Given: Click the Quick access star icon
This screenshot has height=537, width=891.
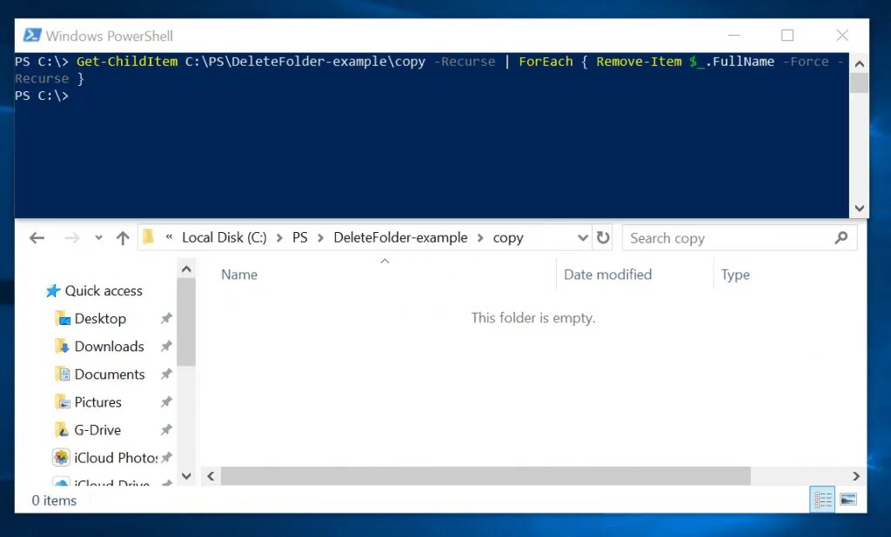Looking at the screenshot, I should (x=53, y=290).
